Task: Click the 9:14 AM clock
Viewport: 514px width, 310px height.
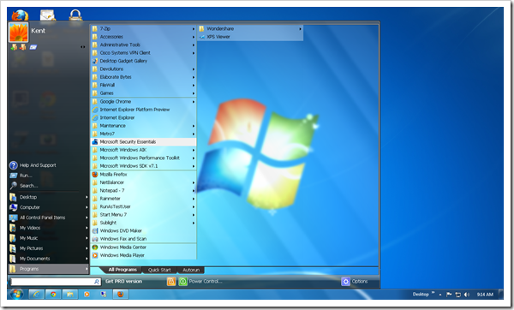Action: pyautogui.click(x=485, y=295)
